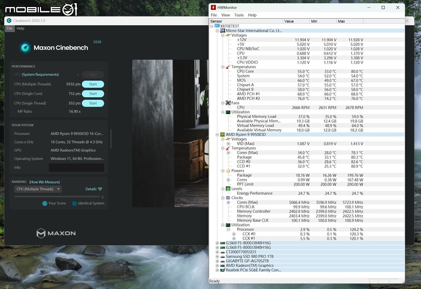This screenshot has width=421, height=289.
Task: Click the MP Ratio 16.90 x value
Action: coord(74,111)
